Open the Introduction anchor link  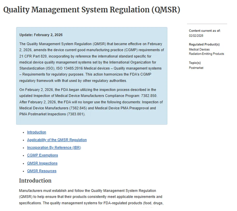pyautogui.click(x=36, y=132)
